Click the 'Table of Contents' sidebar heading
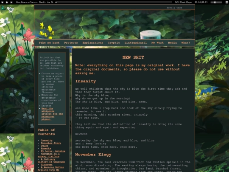 tap(46, 132)
